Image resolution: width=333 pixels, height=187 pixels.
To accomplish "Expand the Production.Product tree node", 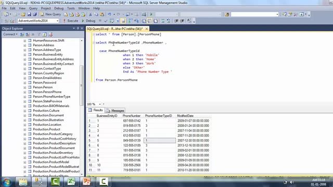I will (x=25, y=129).
